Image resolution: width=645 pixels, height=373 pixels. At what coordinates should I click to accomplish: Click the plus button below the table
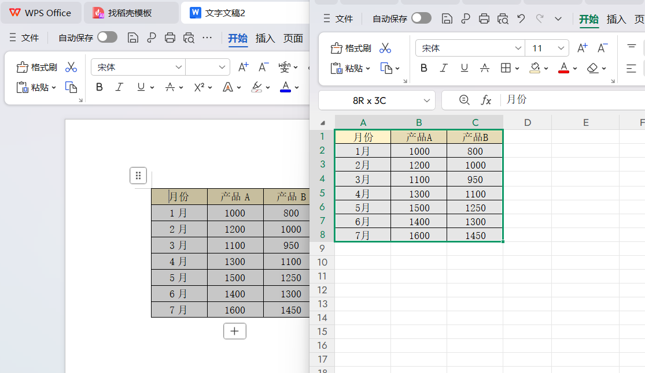pos(235,331)
